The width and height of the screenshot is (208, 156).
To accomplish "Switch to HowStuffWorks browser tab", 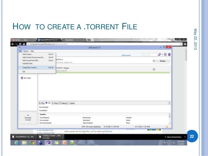I will point(49,40).
